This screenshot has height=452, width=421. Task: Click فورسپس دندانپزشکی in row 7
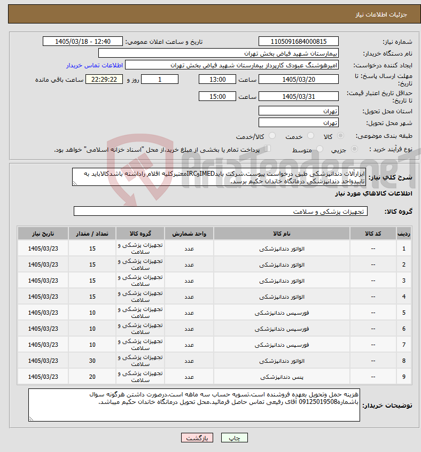click(282, 345)
